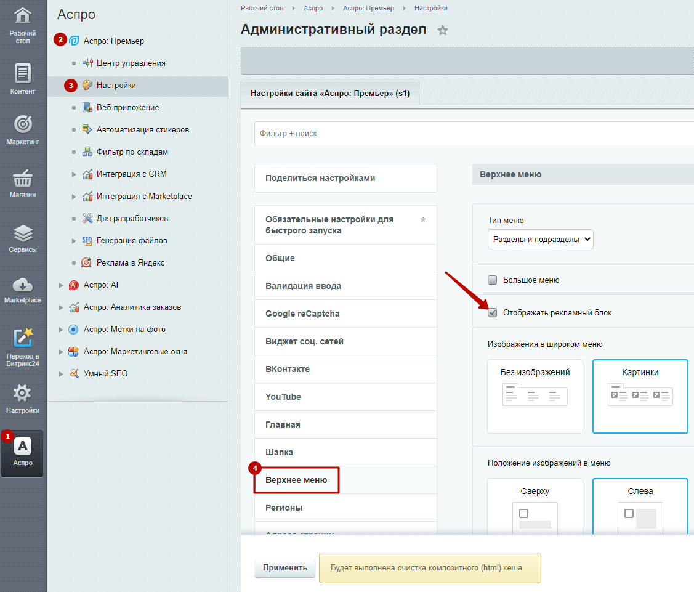Click the Автоматизация стикеров icon
694x592 pixels.
[x=87, y=129]
